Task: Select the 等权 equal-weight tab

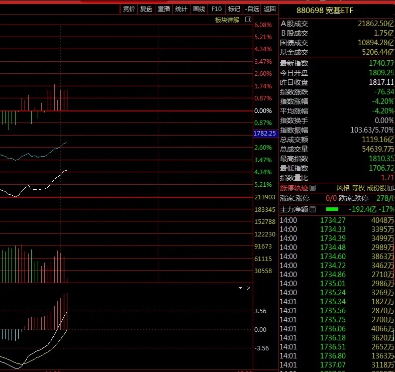Action: tap(358, 188)
